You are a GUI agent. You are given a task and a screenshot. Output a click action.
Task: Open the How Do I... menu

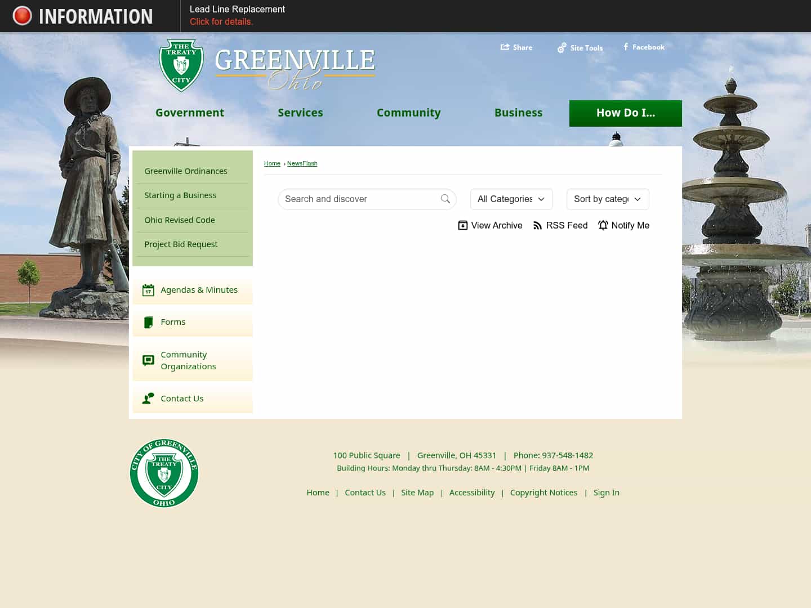[x=626, y=113]
